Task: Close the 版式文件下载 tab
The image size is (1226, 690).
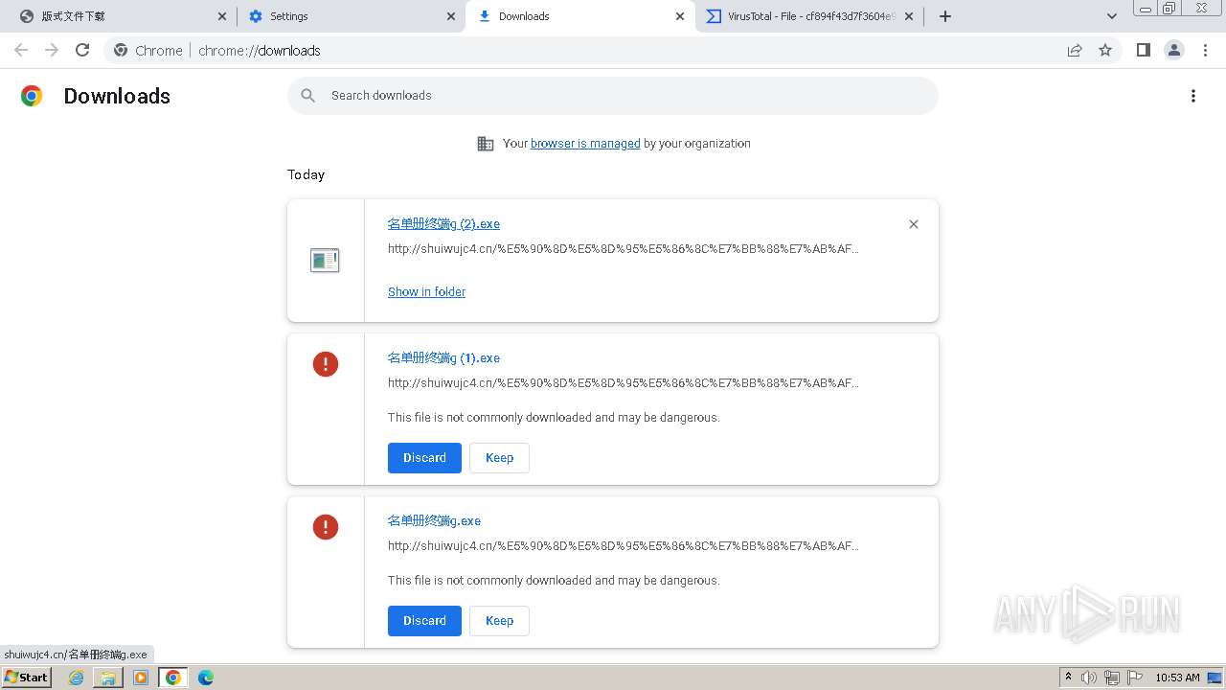Action: click(222, 16)
